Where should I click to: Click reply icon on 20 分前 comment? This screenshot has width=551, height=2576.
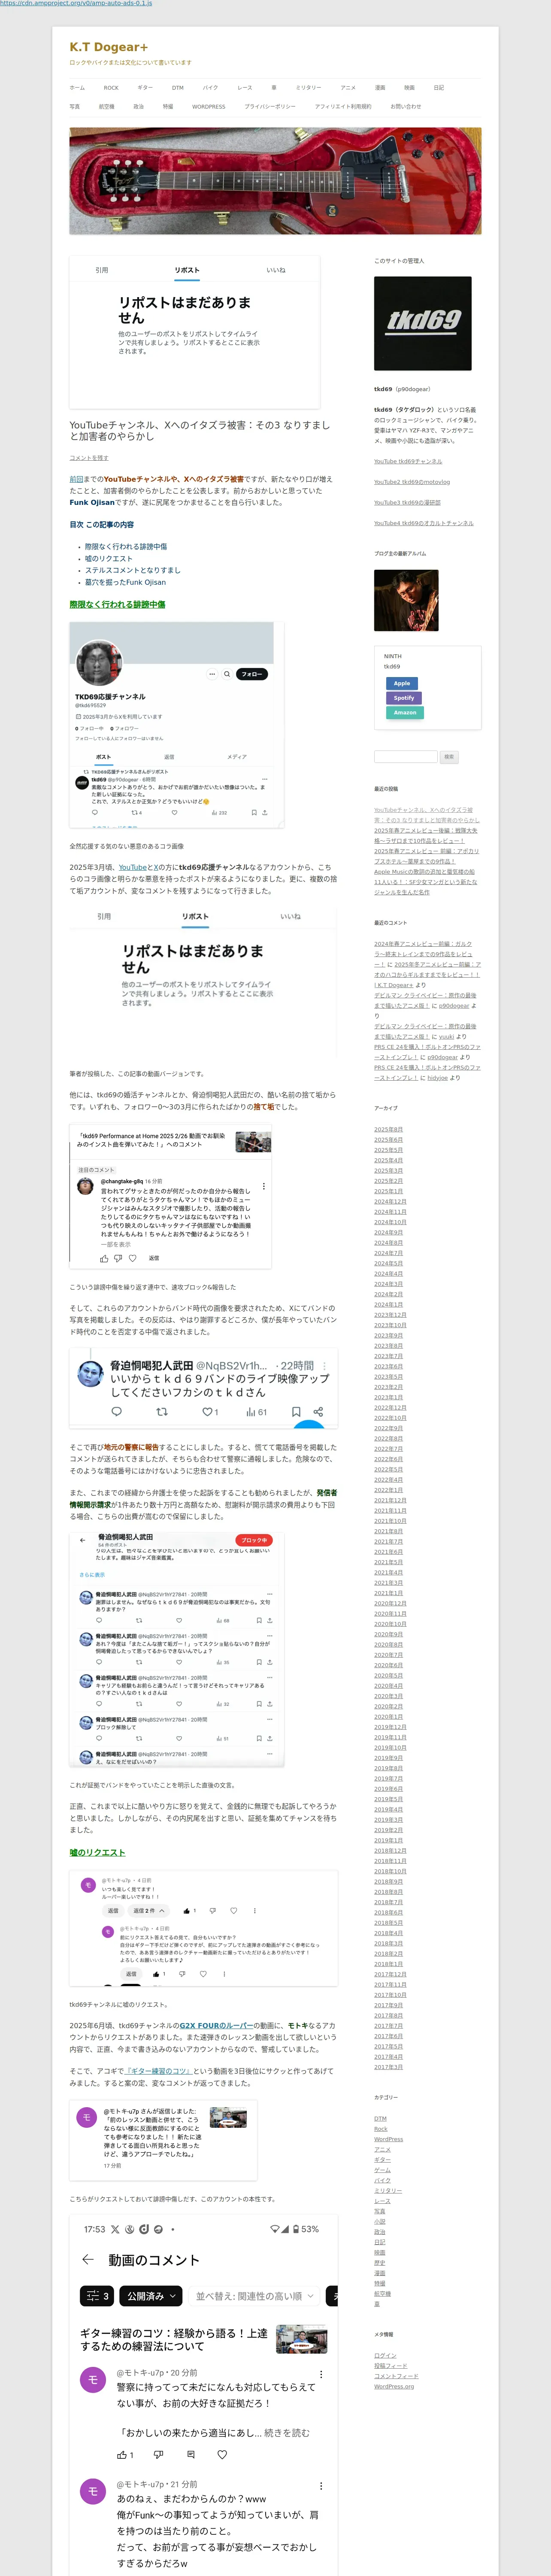click(x=190, y=2454)
